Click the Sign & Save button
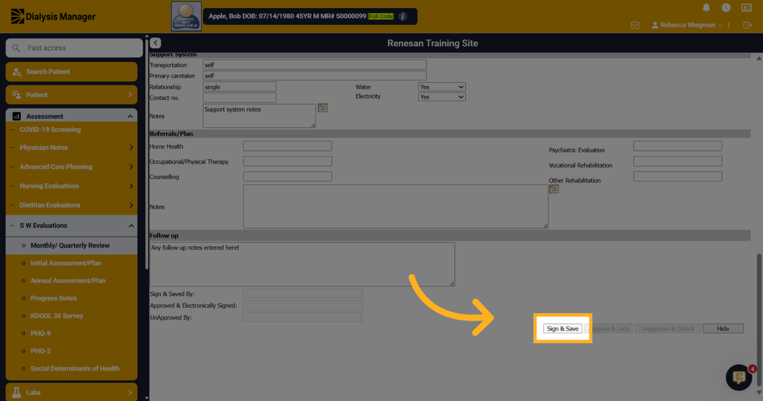The height and width of the screenshot is (401, 763). click(x=562, y=329)
